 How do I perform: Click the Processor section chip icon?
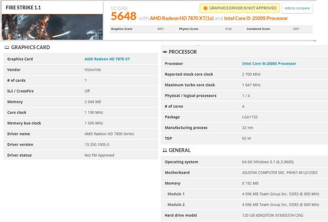pyautogui.click(x=165, y=52)
